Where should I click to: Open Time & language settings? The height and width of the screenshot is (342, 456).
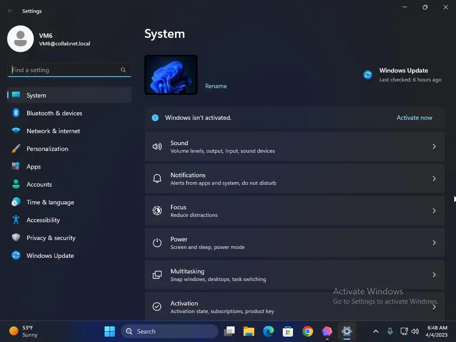[x=69, y=202]
